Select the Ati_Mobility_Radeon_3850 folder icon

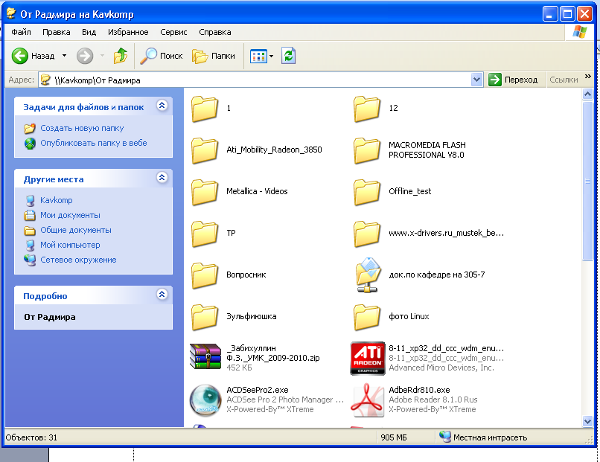coord(205,150)
